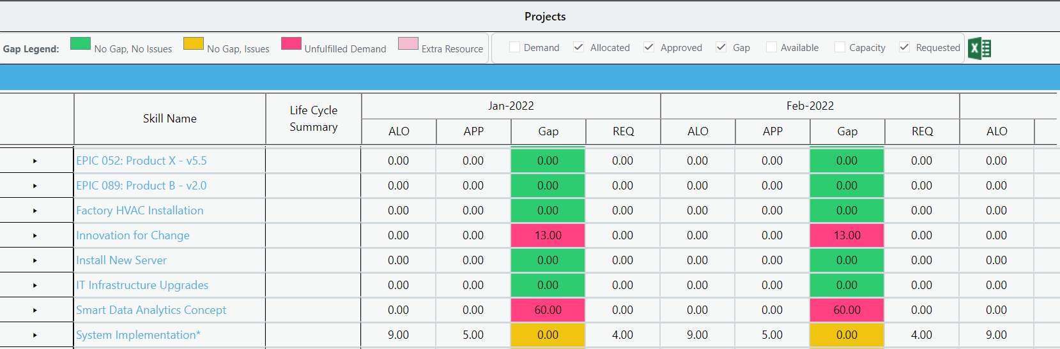This screenshot has width=1060, height=349.
Task: Select Jan-2022 ALO 9.00 for System Implementation
Action: pos(399,335)
